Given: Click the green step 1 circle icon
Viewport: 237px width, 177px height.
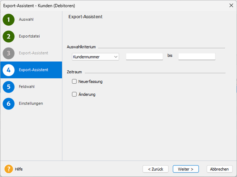Looking at the screenshot, I should tap(9, 20).
